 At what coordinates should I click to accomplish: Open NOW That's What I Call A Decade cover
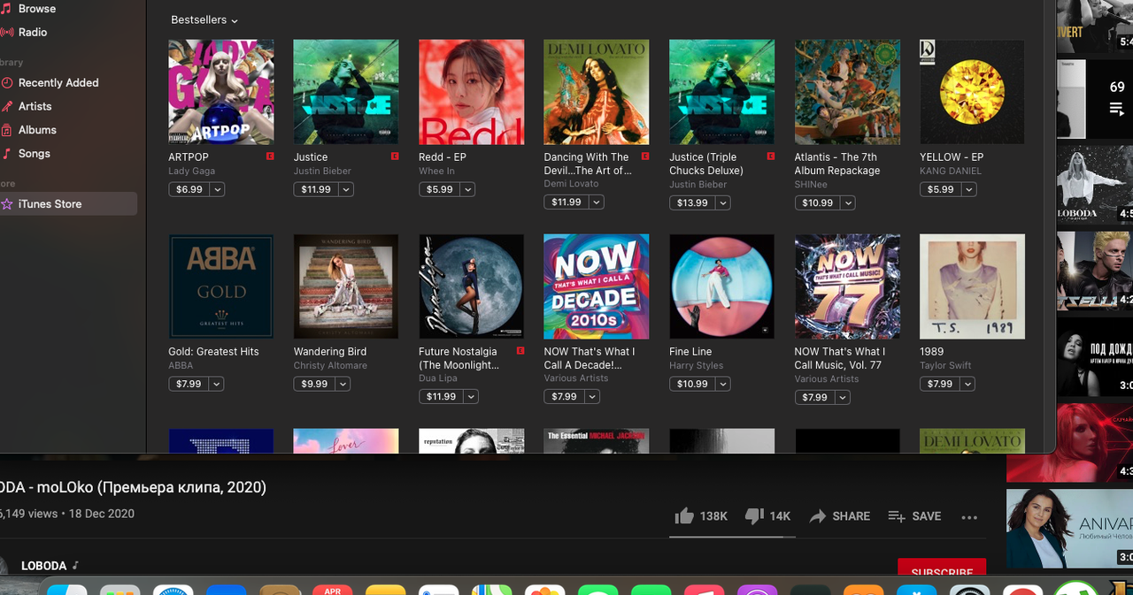(x=597, y=286)
